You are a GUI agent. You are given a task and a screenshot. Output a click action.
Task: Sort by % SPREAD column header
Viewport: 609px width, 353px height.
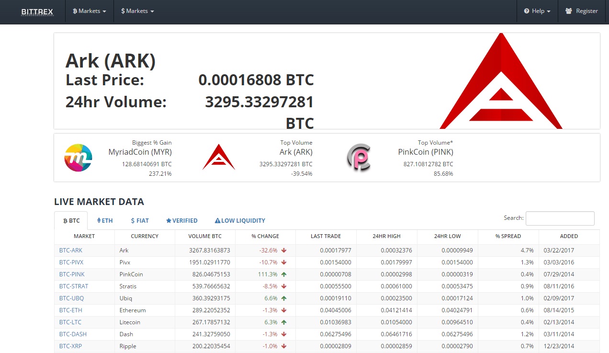(x=508, y=236)
